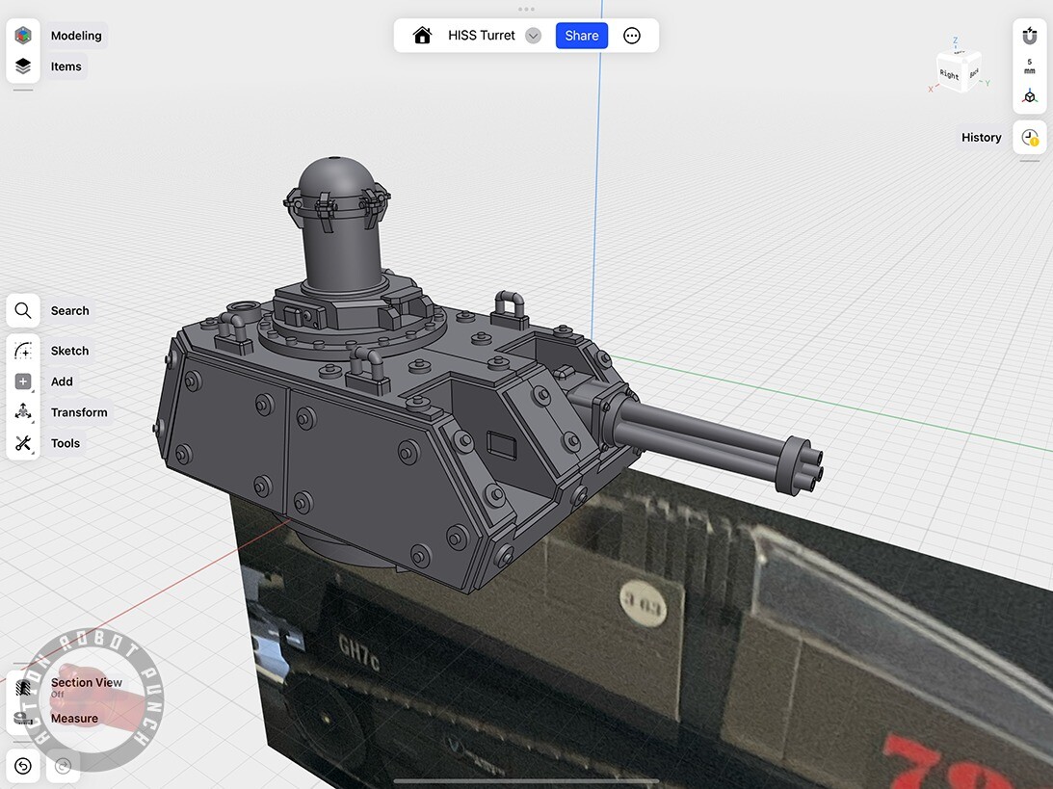The height and width of the screenshot is (789, 1053).
Task: Open the Transform tool icon
Action: click(x=23, y=411)
